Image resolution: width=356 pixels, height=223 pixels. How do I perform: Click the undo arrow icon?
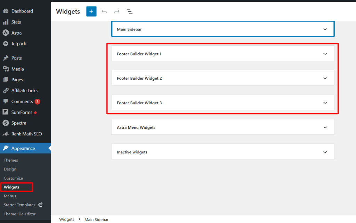pos(104,11)
